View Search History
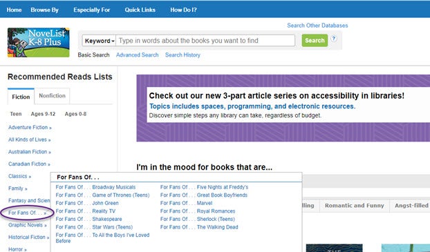The image size is (430, 252). pyautogui.click(x=183, y=55)
